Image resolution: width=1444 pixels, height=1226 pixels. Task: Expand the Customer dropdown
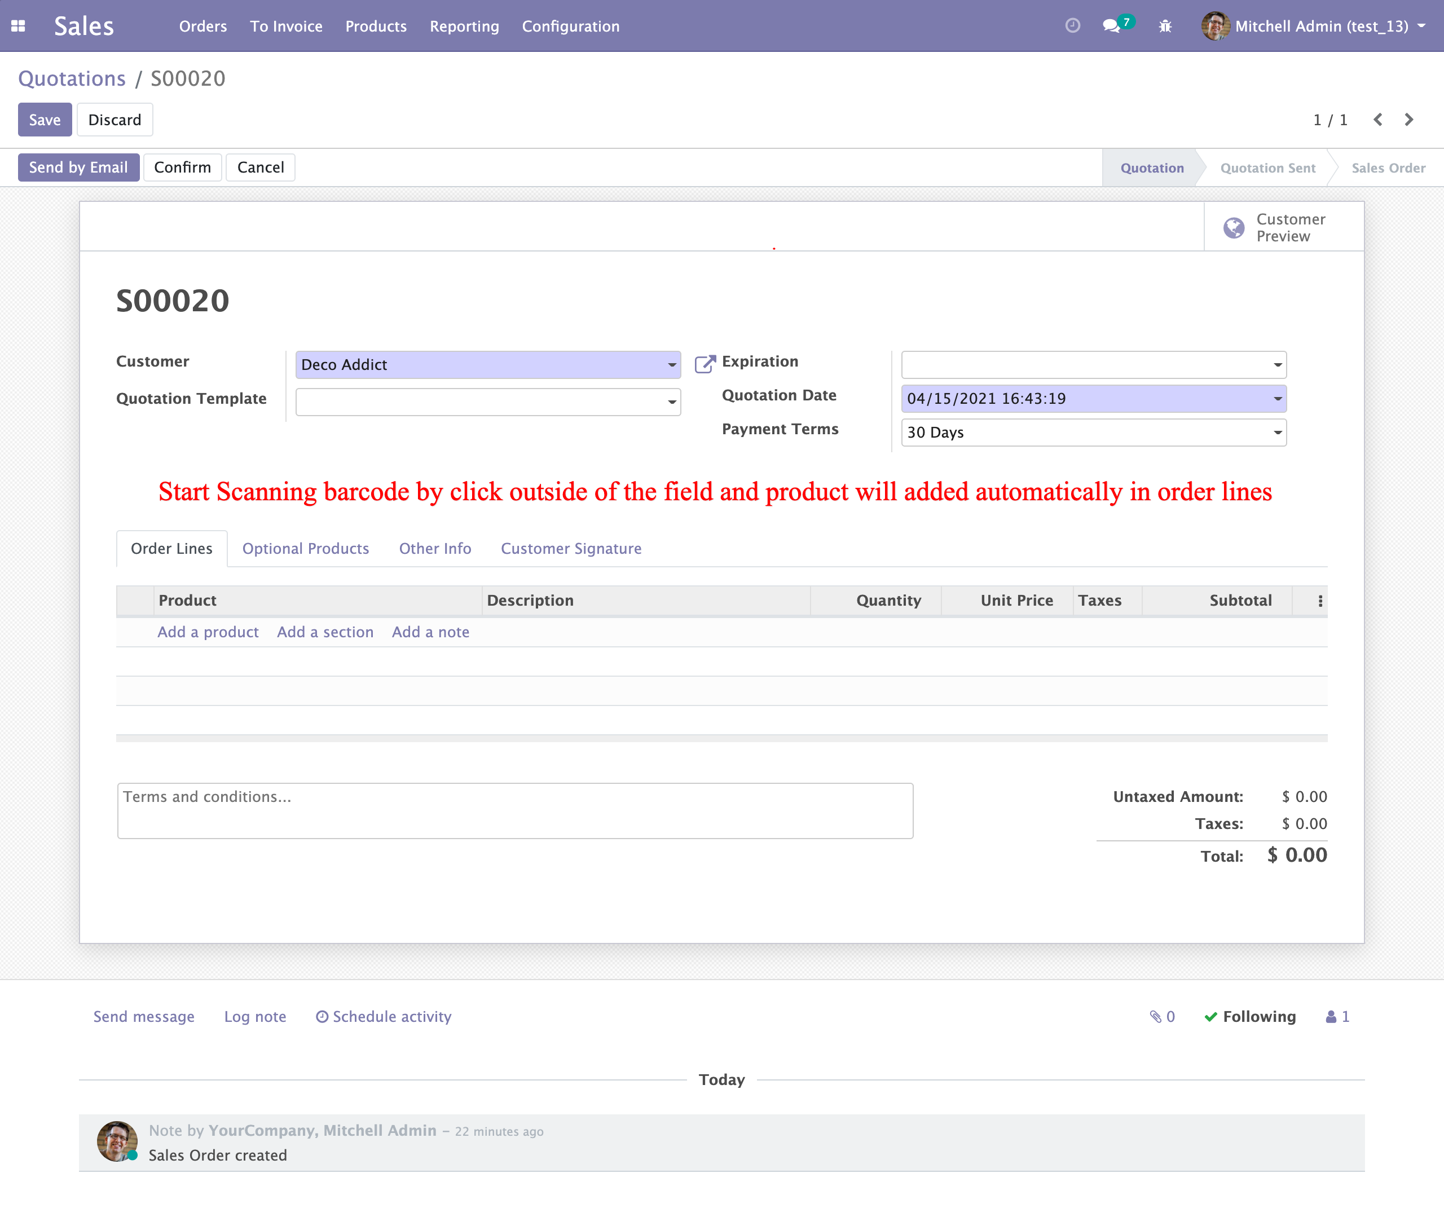pos(672,365)
